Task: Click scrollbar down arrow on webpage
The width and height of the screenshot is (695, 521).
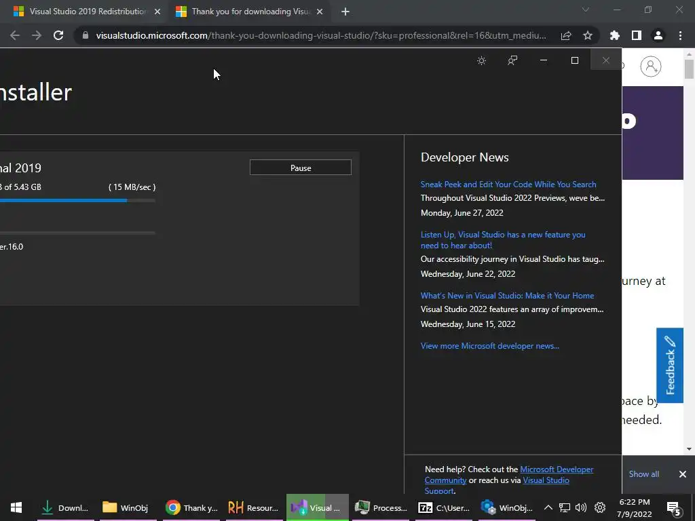Action: point(689,449)
